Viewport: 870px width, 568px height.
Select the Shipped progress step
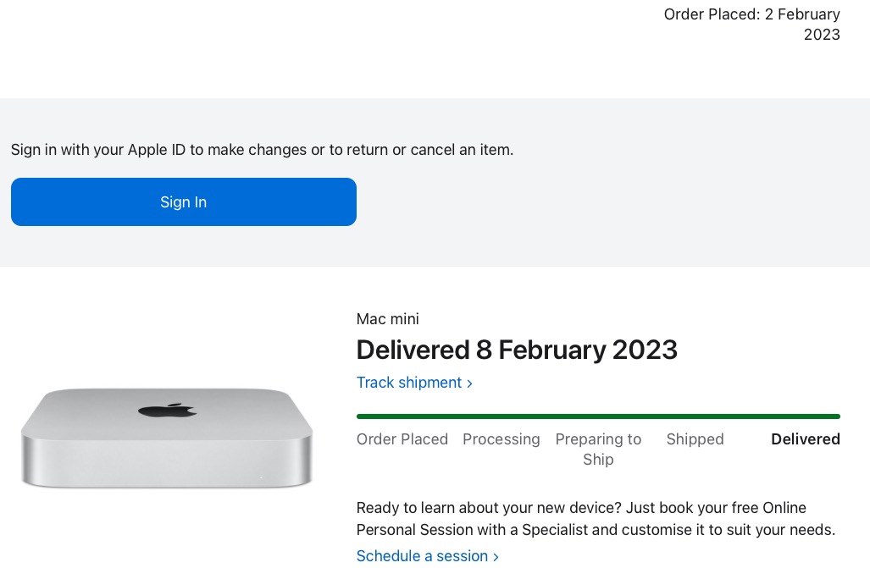point(695,439)
